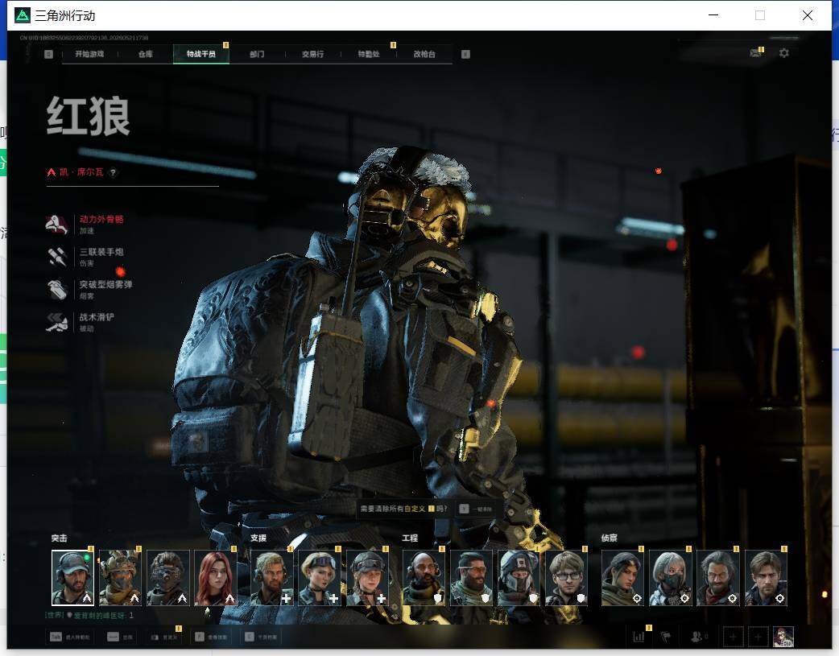Screen dimensions: 839x656
Task: Select the dark masked operator in 突击
Action: [x=168, y=577]
